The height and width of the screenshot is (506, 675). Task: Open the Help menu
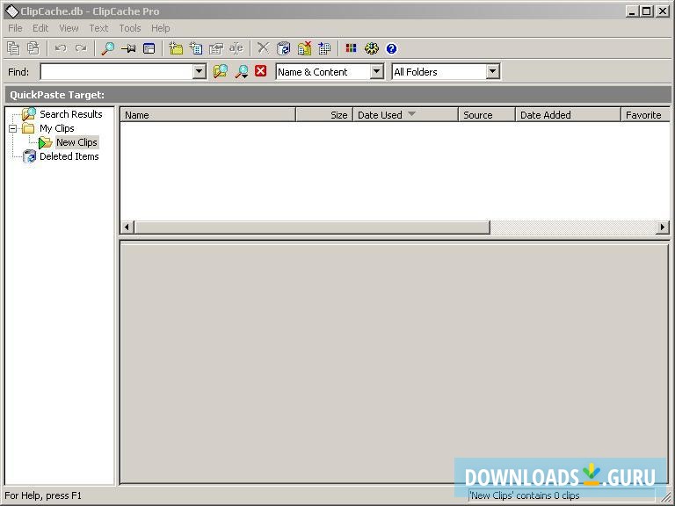point(161,28)
